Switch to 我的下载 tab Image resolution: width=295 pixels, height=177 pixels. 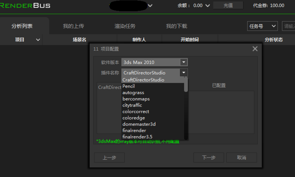coord(177,26)
